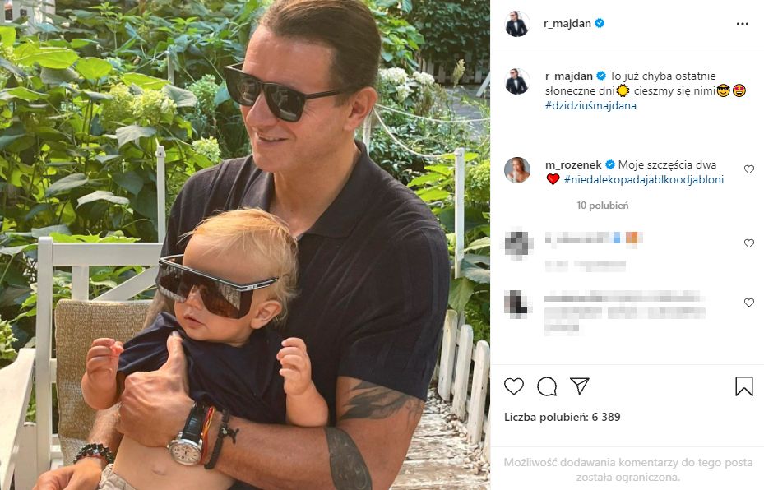
Task: Like m_rozenek's comment
Action: pos(748,169)
